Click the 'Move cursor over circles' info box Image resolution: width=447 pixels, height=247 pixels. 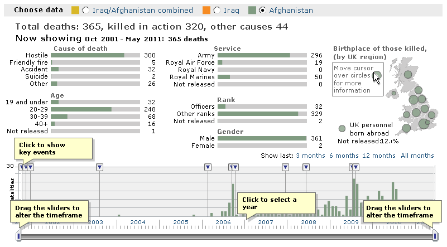coord(358,80)
